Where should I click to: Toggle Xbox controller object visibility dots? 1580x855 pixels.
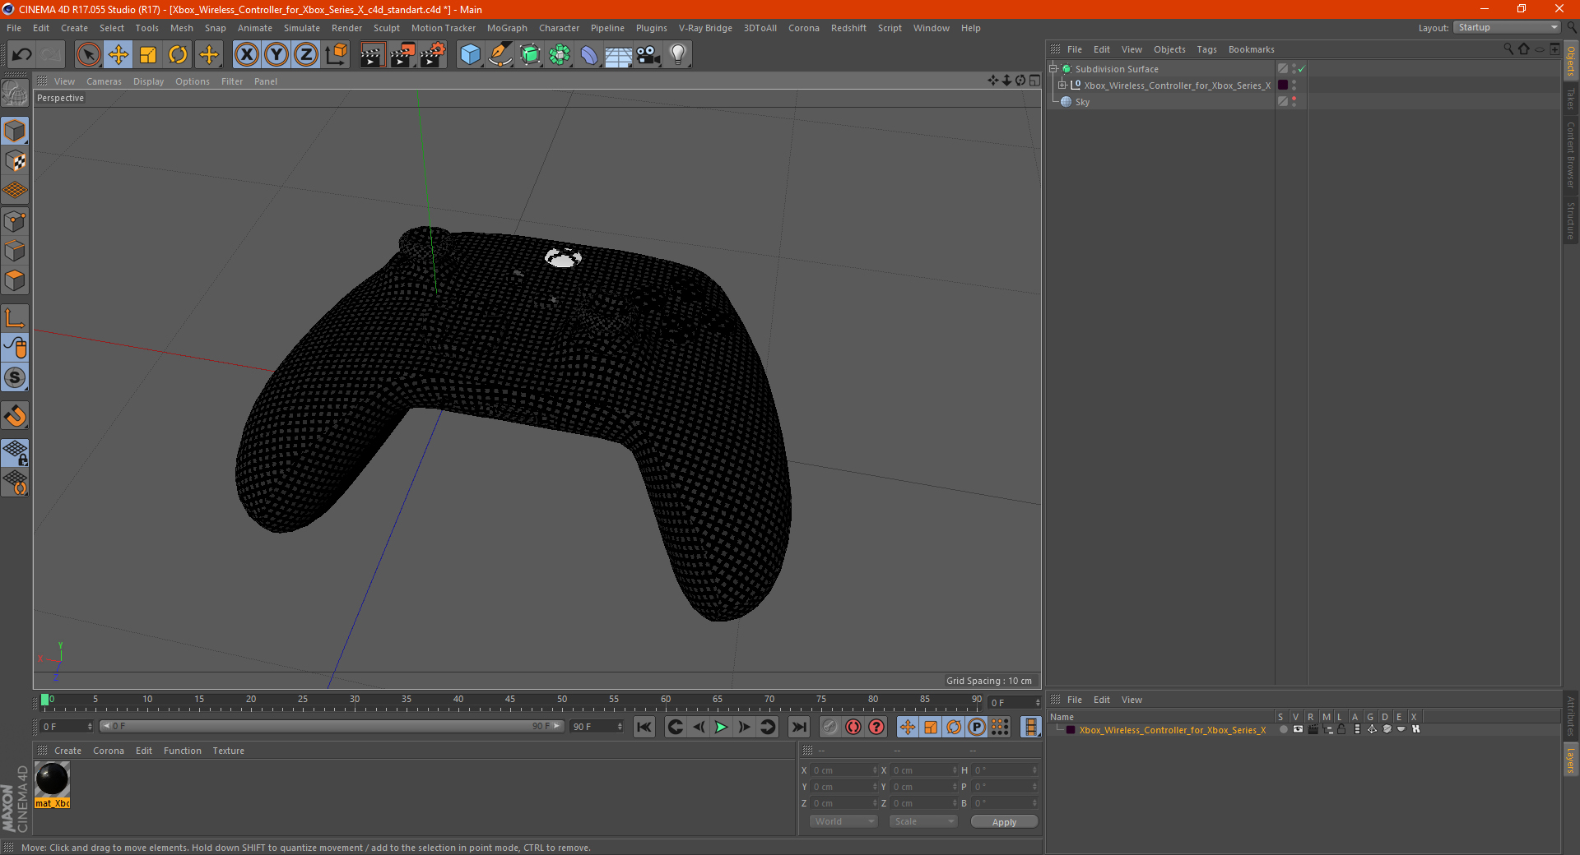[x=1294, y=85]
